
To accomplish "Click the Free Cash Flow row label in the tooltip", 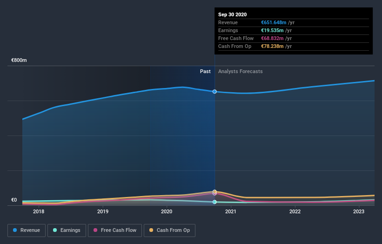I will pos(236,38).
